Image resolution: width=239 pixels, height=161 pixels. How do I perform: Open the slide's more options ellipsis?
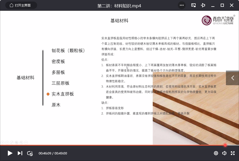tap(26, 142)
